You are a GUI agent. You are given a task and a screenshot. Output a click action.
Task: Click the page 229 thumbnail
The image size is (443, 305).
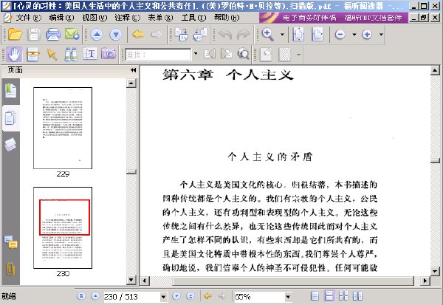[63, 128]
